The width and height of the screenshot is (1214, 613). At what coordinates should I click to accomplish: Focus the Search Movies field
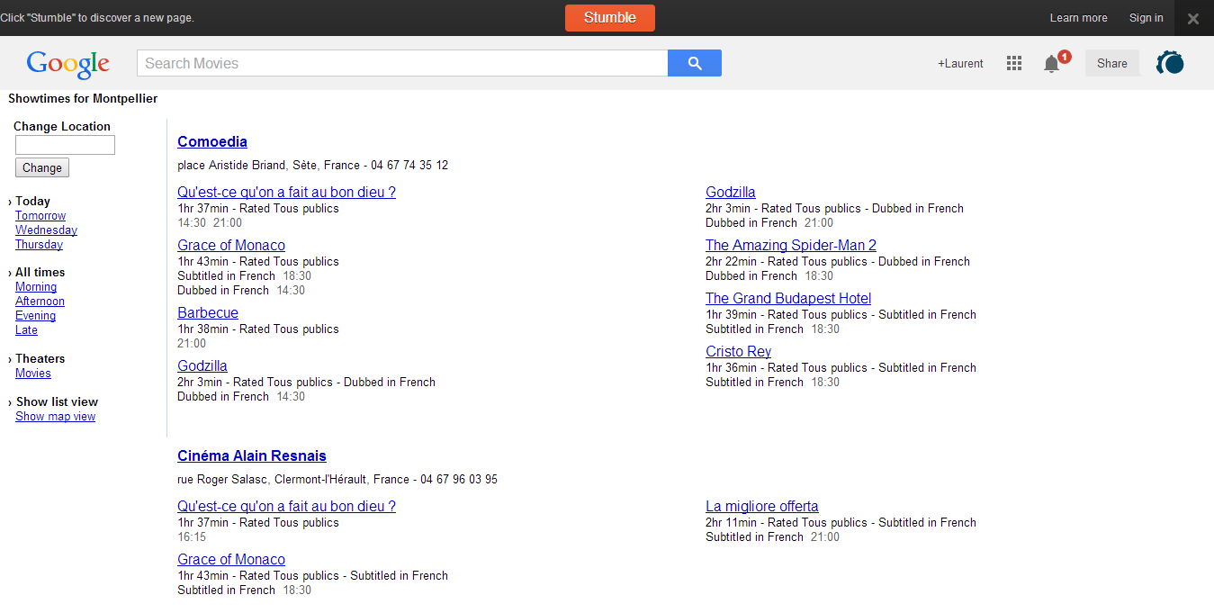[x=402, y=63]
